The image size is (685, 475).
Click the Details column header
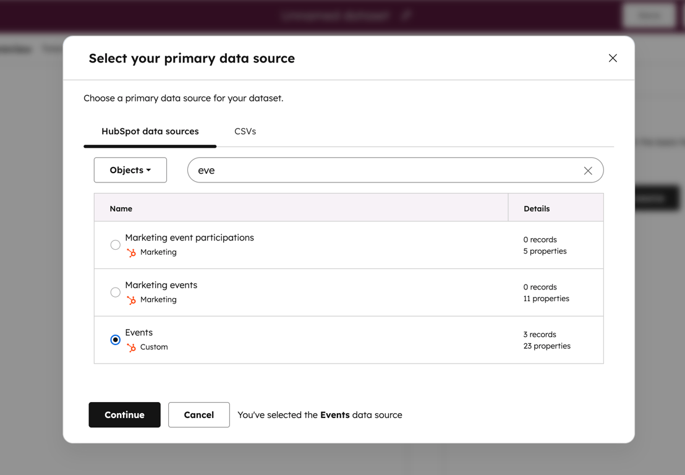(x=537, y=208)
